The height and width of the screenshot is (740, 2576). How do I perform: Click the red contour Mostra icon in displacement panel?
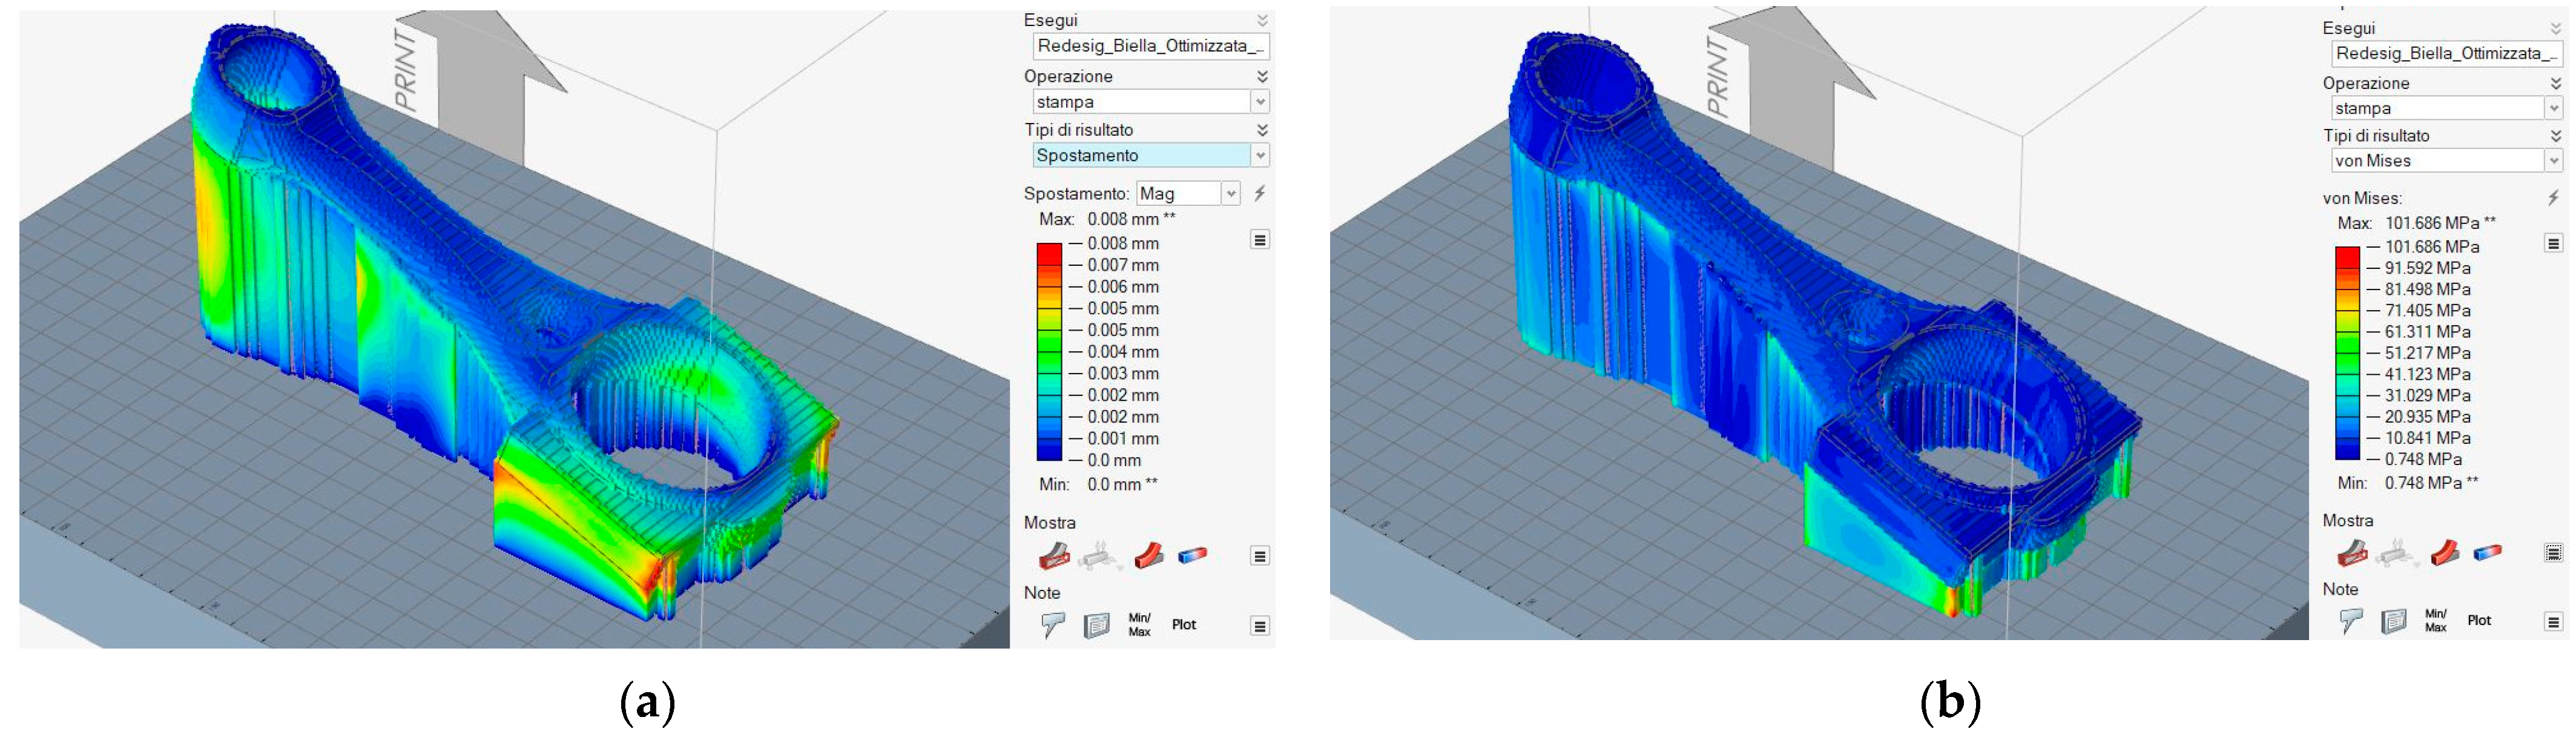1148,555
